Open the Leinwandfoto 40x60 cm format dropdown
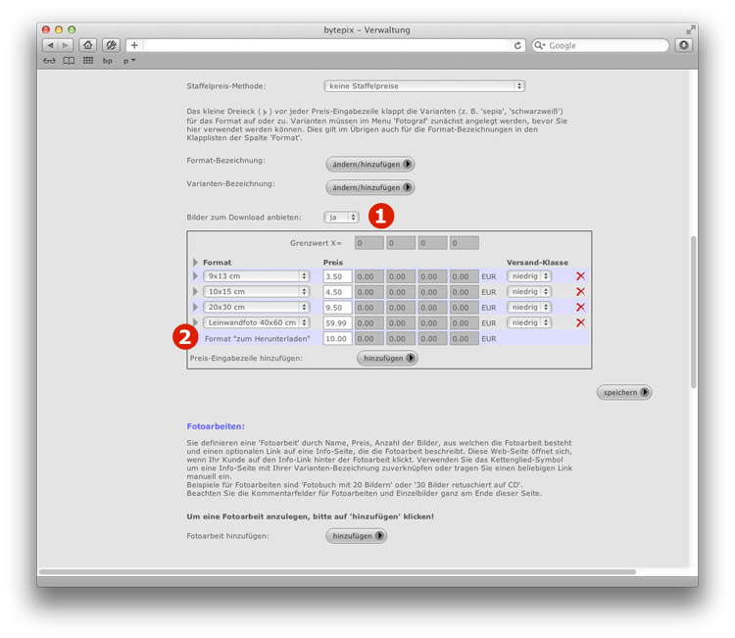The height and width of the screenshot is (638, 735). tap(257, 322)
